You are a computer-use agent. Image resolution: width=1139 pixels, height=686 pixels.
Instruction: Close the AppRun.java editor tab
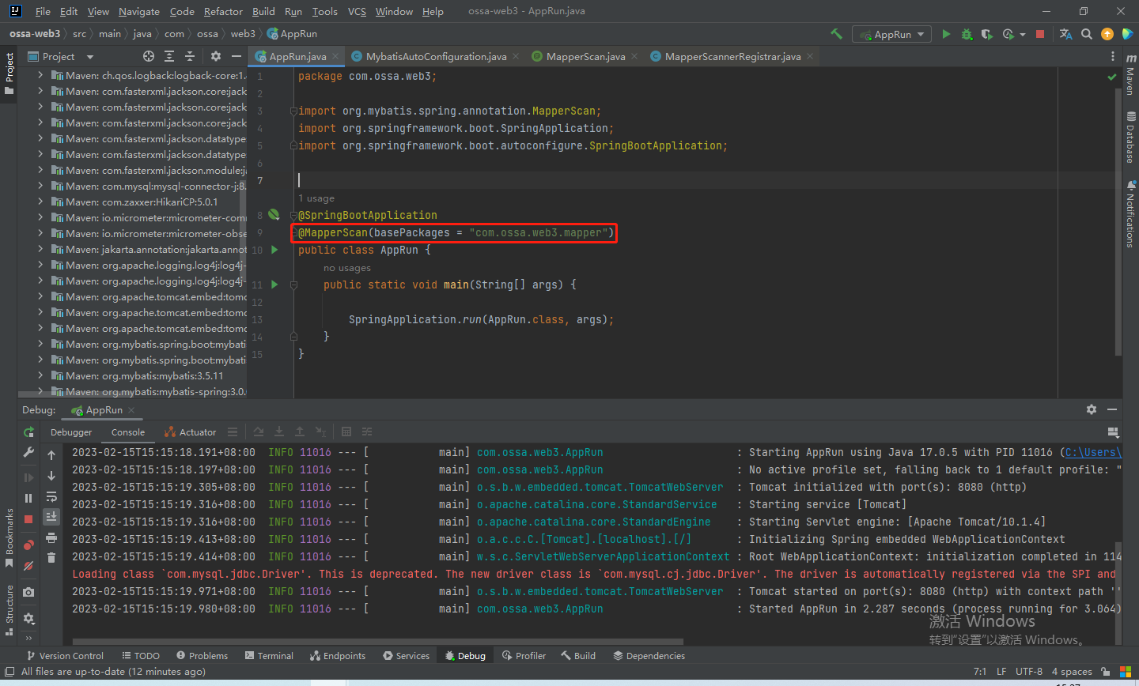335,56
